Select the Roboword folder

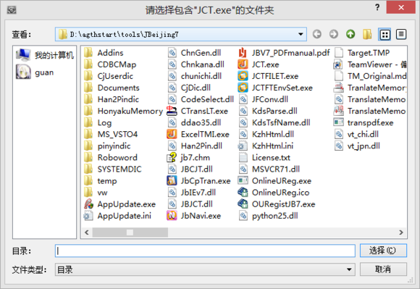tap(111, 157)
